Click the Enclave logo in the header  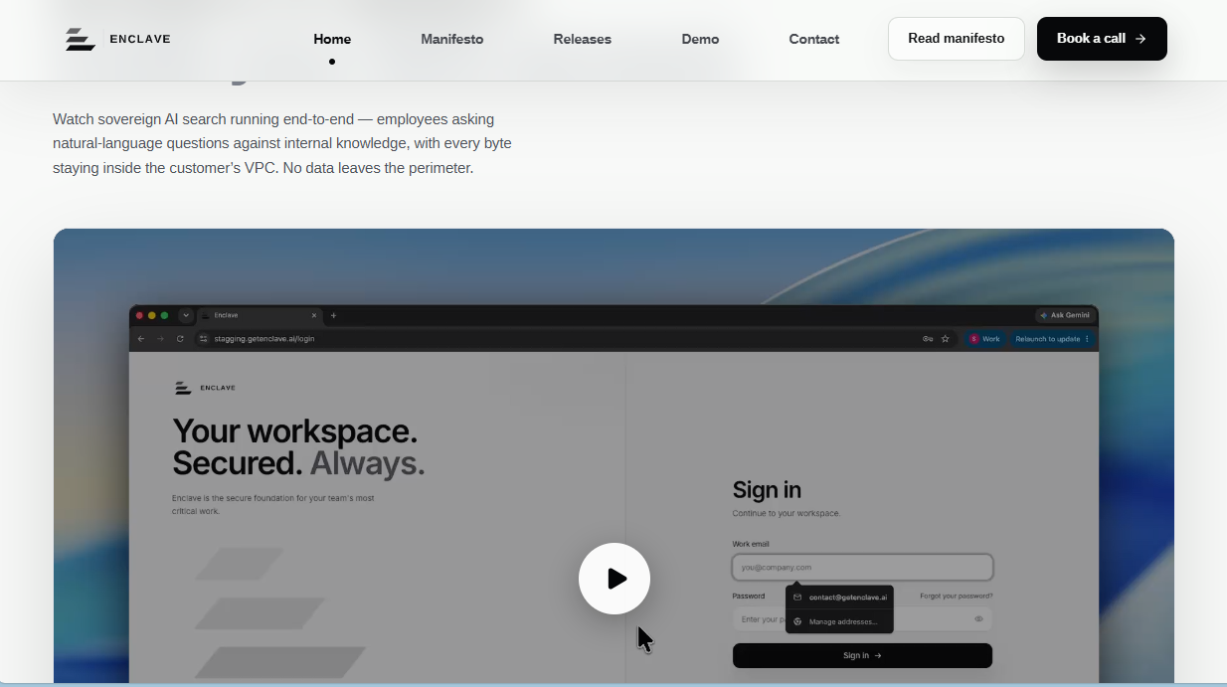(x=117, y=39)
